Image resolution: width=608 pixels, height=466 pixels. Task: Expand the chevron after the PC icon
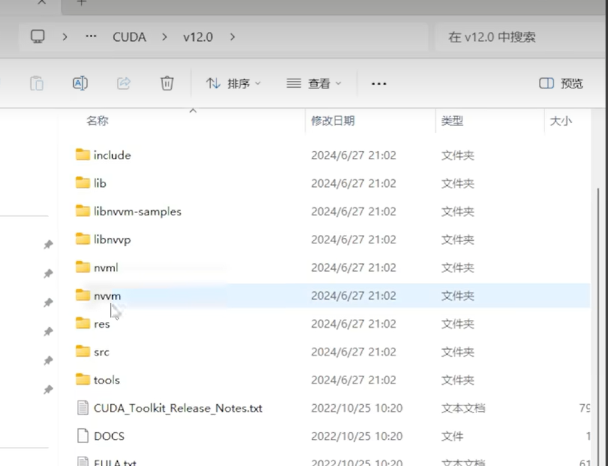coord(65,37)
